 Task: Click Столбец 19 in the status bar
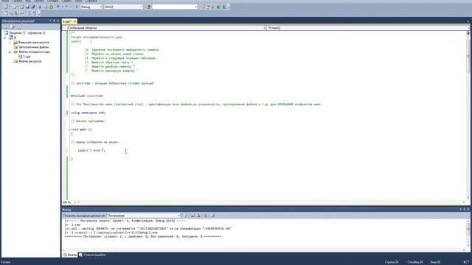(414, 262)
